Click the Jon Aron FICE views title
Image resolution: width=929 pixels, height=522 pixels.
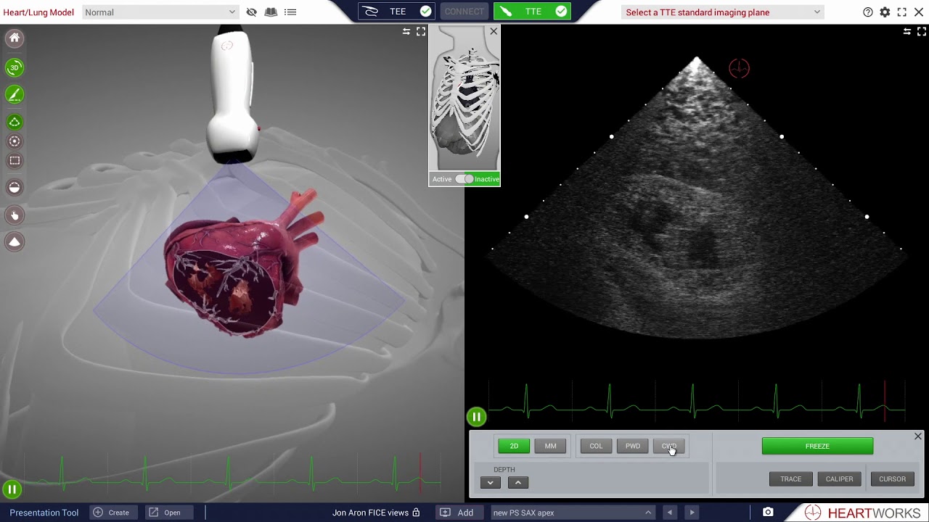tap(370, 513)
